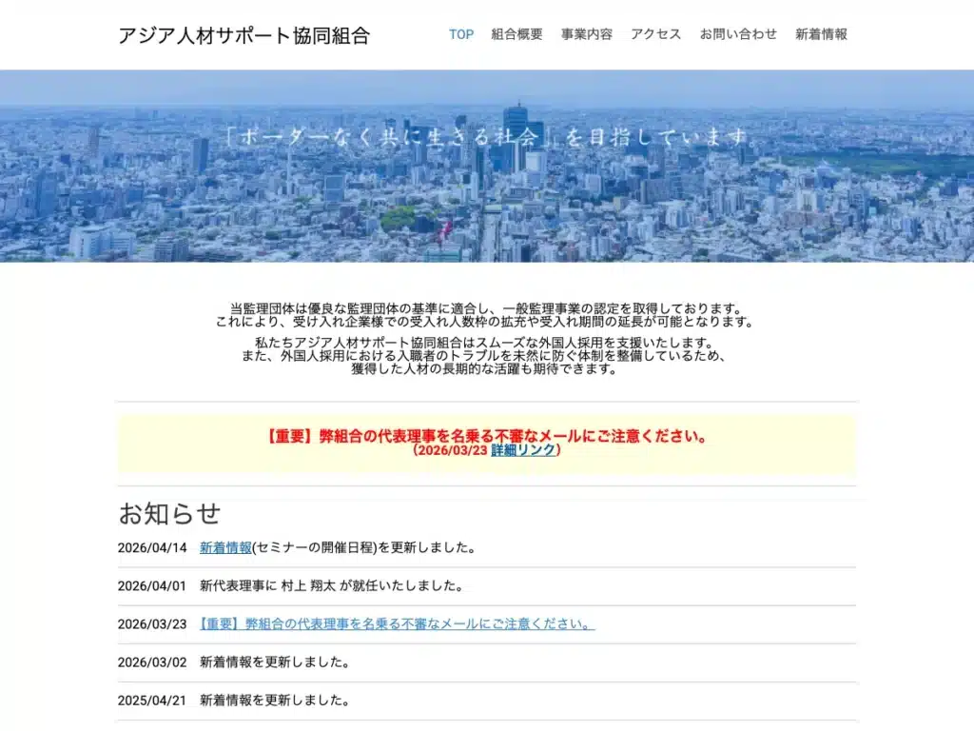
Task: Click the (2026/03/23 date in yellow notice
Action: click(x=450, y=450)
